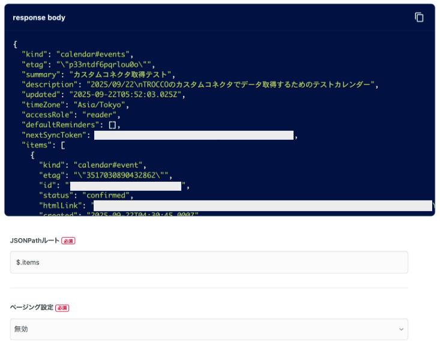
Task: Click the JSONPath root input field
Action: tap(209, 262)
